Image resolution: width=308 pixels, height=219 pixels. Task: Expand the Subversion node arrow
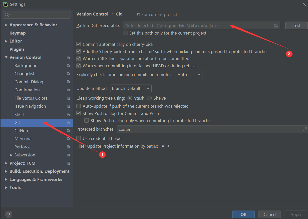11,155
